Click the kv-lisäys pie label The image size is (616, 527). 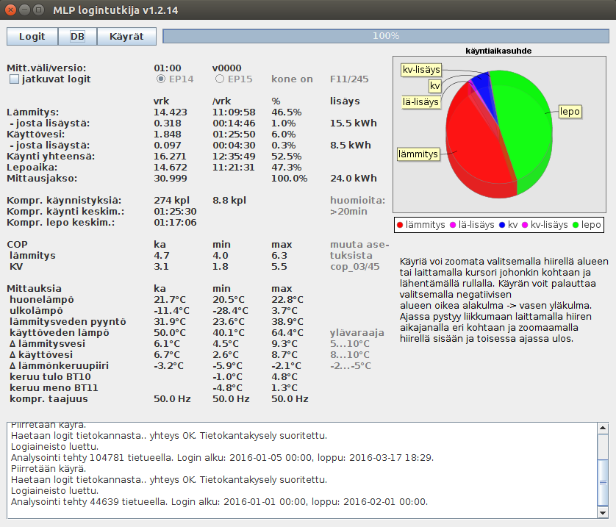(x=421, y=70)
